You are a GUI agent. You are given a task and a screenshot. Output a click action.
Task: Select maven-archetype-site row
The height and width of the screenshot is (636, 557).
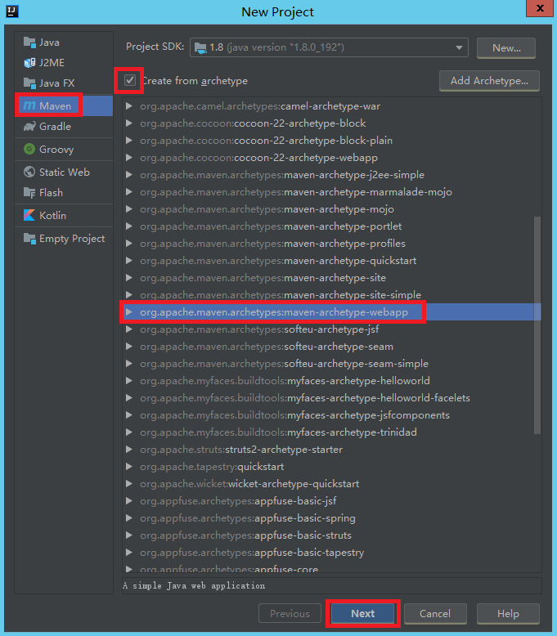(x=332, y=278)
